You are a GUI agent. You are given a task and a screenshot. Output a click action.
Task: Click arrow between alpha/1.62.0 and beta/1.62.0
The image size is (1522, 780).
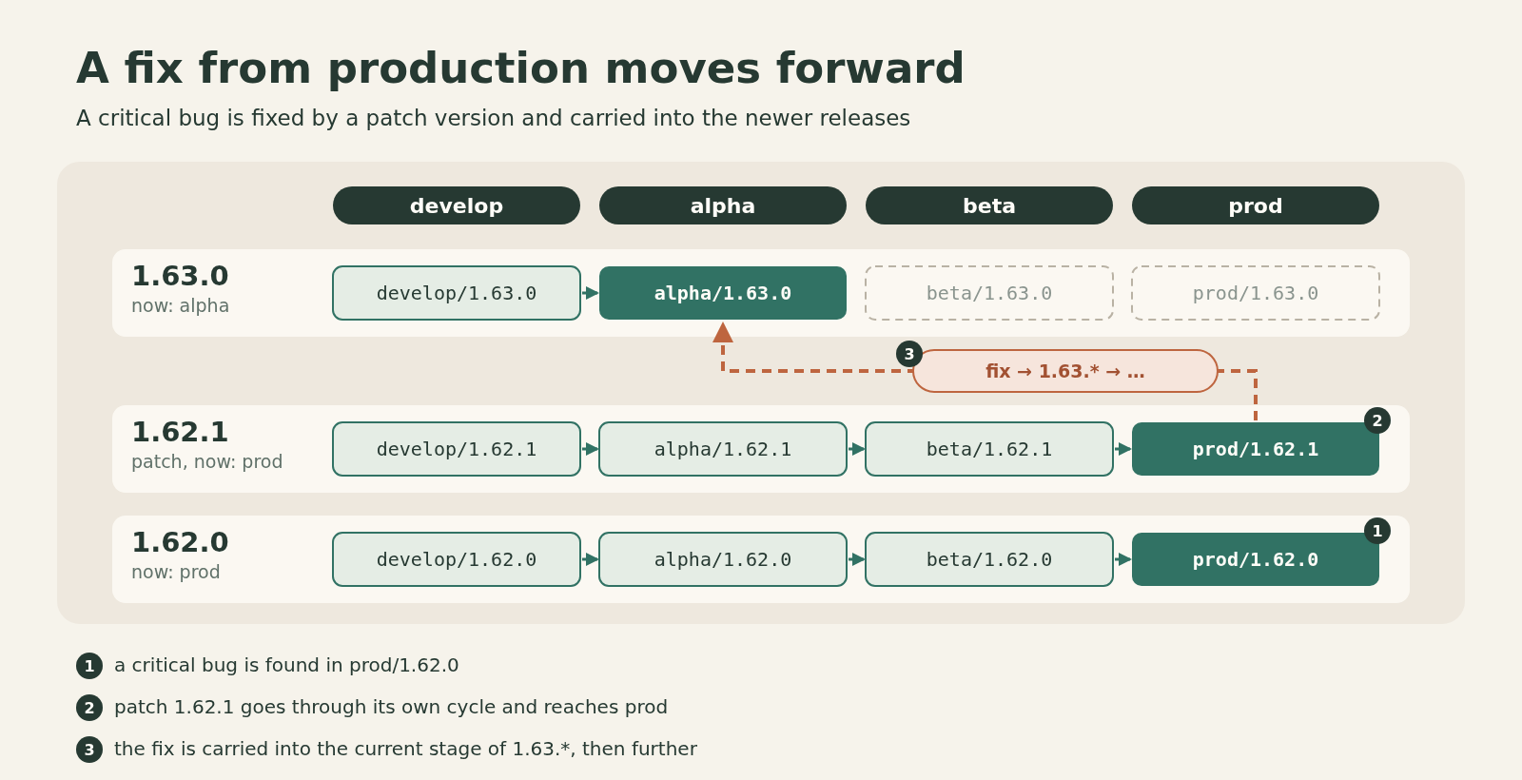pos(856,559)
